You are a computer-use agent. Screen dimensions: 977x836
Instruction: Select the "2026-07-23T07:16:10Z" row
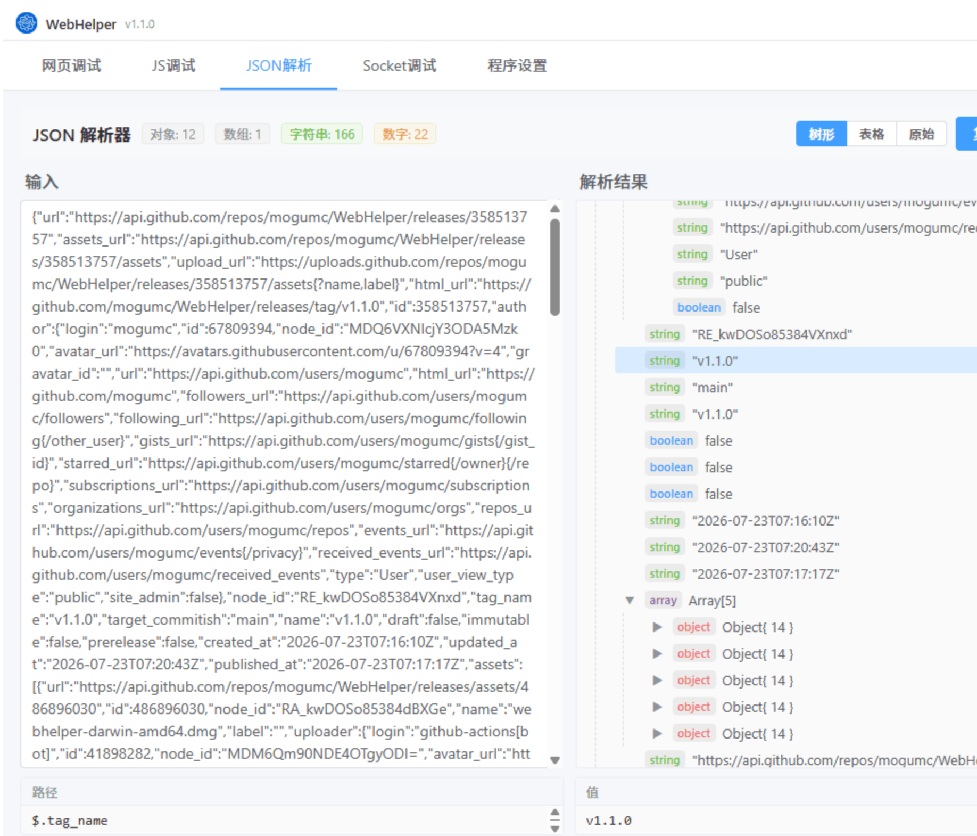[796, 520]
